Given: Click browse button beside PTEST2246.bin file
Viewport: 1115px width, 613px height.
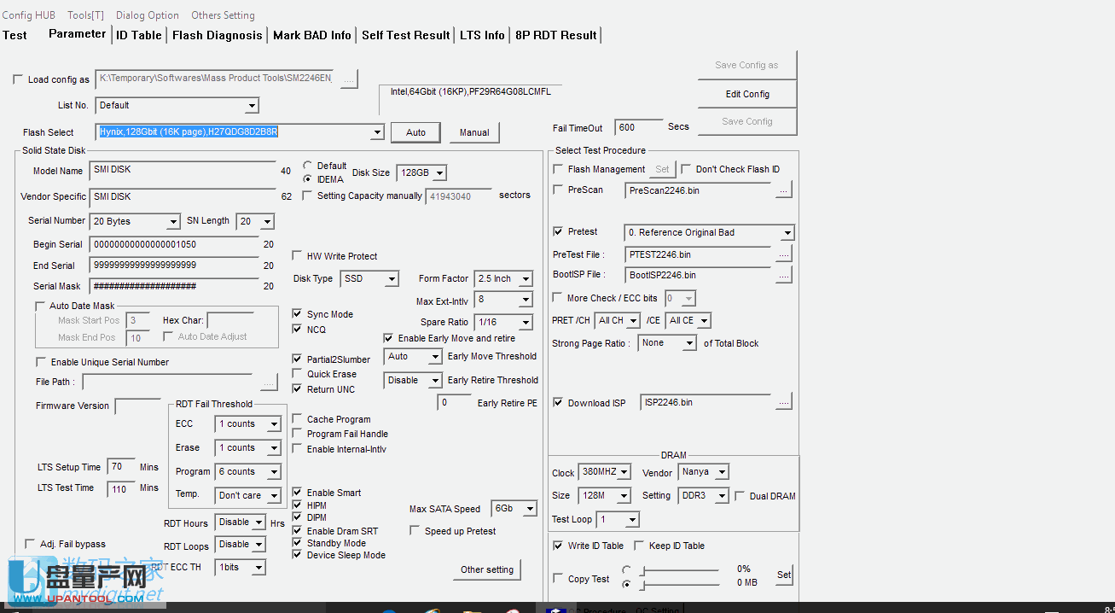Looking at the screenshot, I should (x=783, y=254).
